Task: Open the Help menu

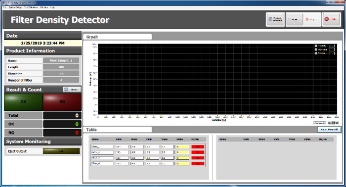Action: [x=52, y=7]
